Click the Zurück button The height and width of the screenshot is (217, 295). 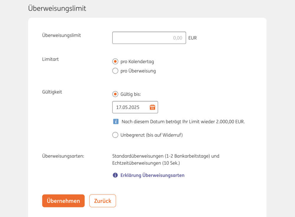(x=103, y=201)
